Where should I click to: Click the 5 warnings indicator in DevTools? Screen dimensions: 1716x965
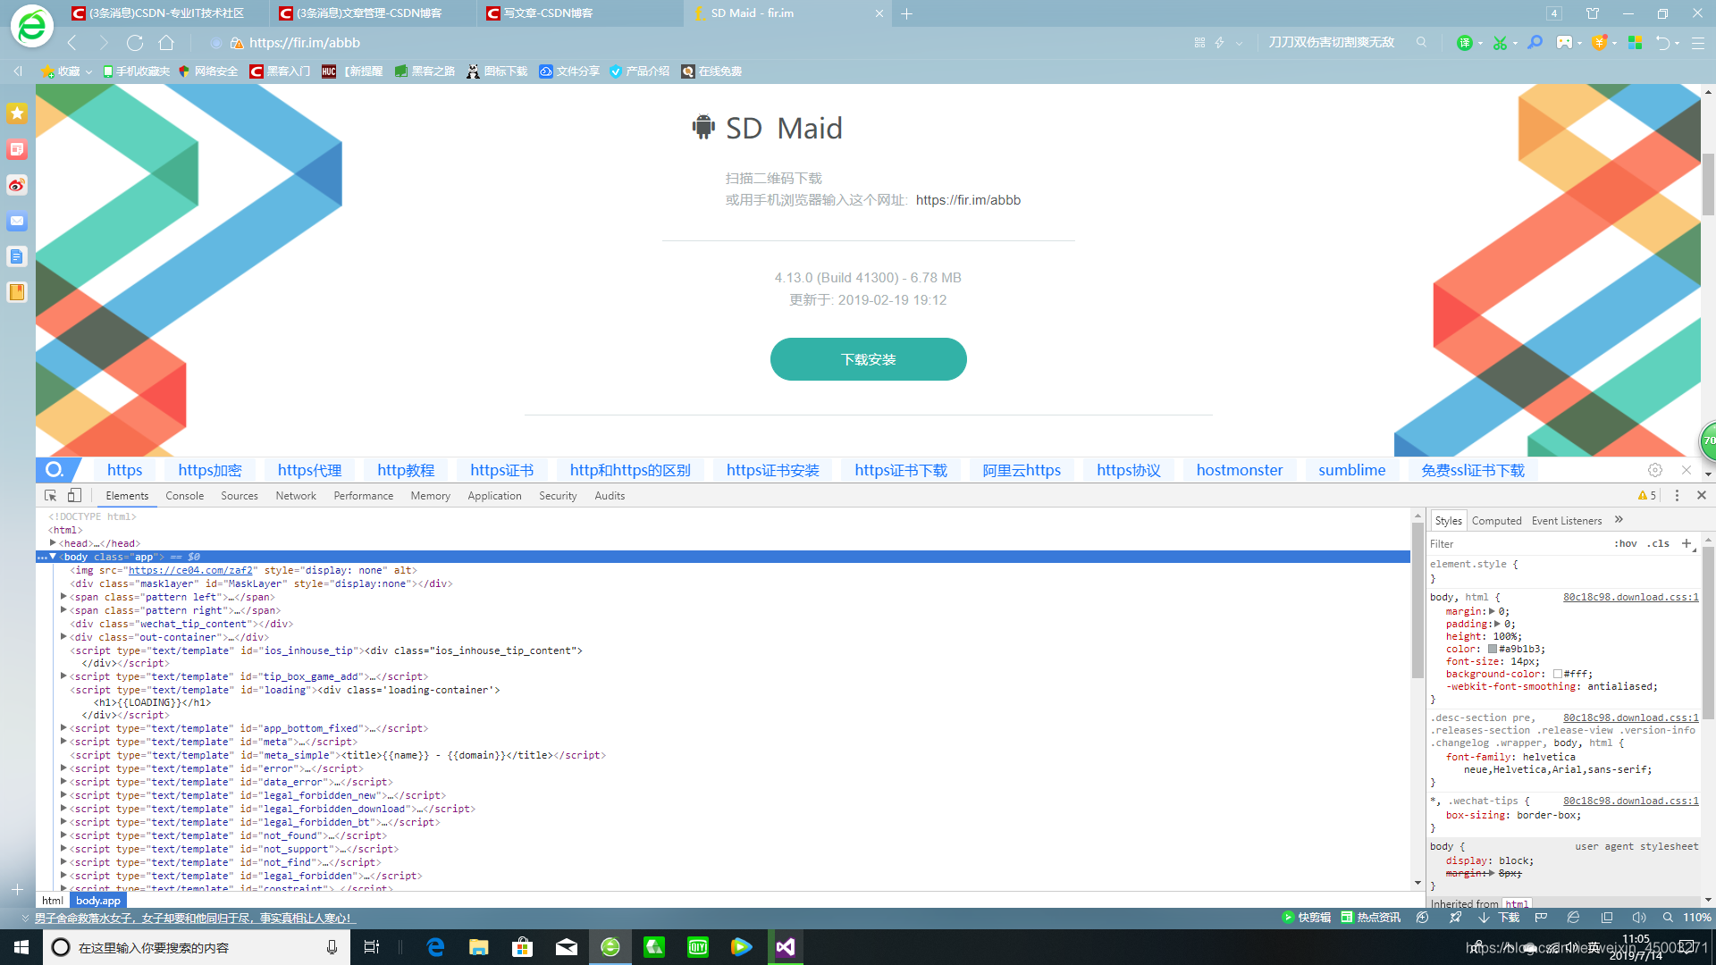(1647, 495)
